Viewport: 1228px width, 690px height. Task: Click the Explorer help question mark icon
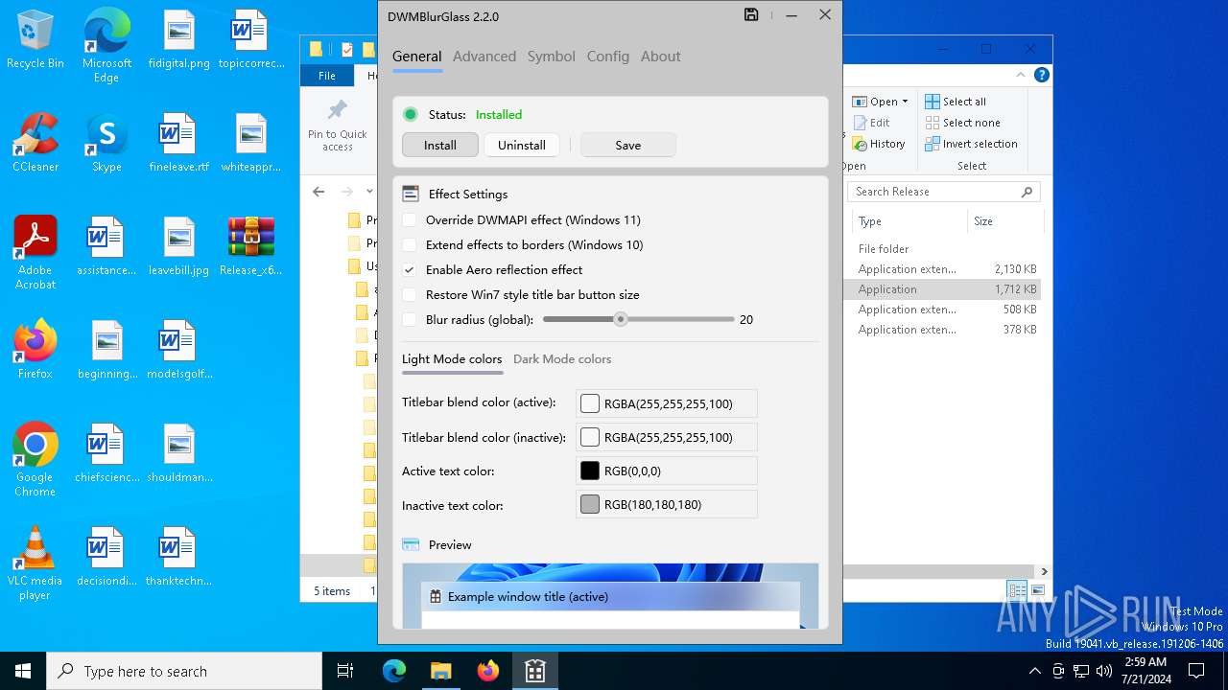(x=1041, y=75)
